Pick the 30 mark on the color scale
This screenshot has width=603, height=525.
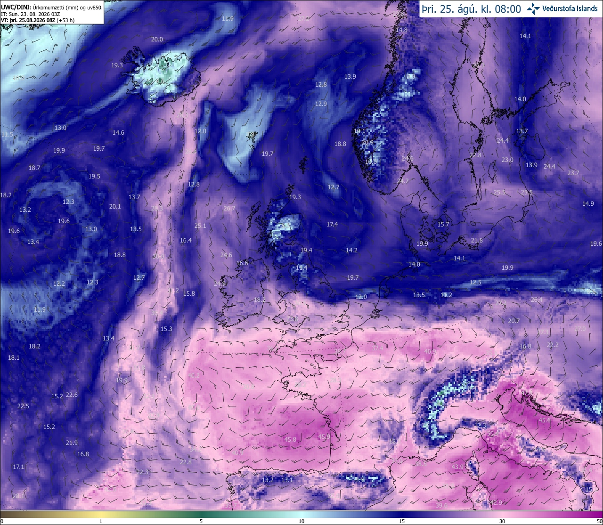pyautogui.click(x=502, y=521)
